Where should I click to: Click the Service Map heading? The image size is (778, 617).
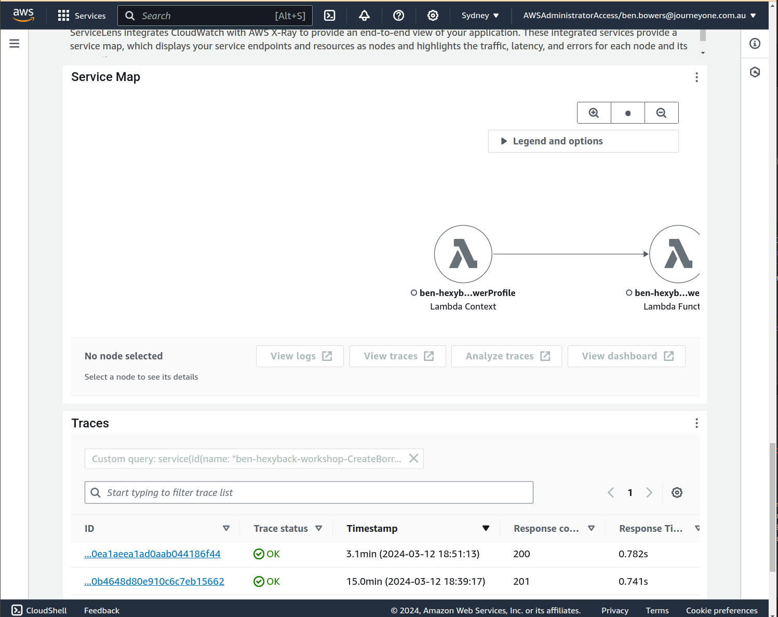(x=106, y=77)
